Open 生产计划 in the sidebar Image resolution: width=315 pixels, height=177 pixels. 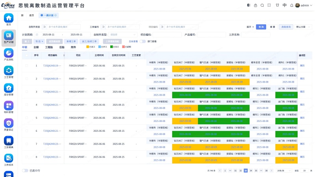point(9,37)
